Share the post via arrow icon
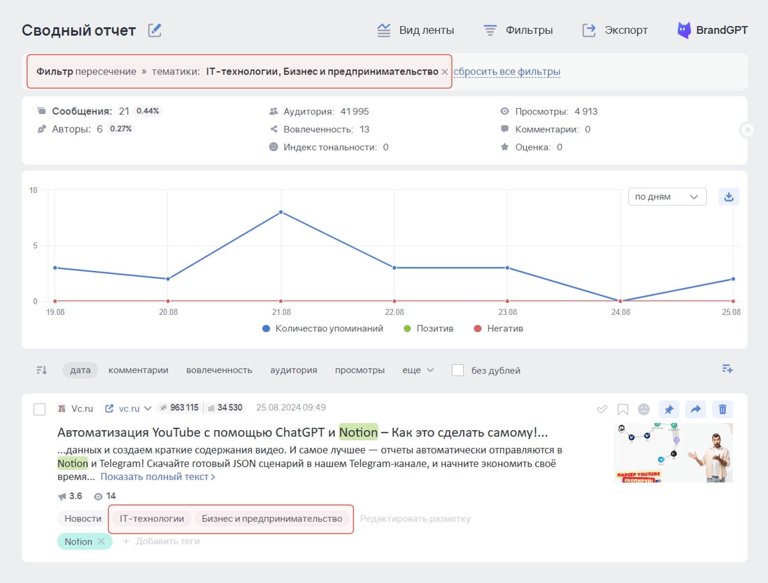Image resolution: width=768 pixels, height=583 pixels. coord(695,409)
